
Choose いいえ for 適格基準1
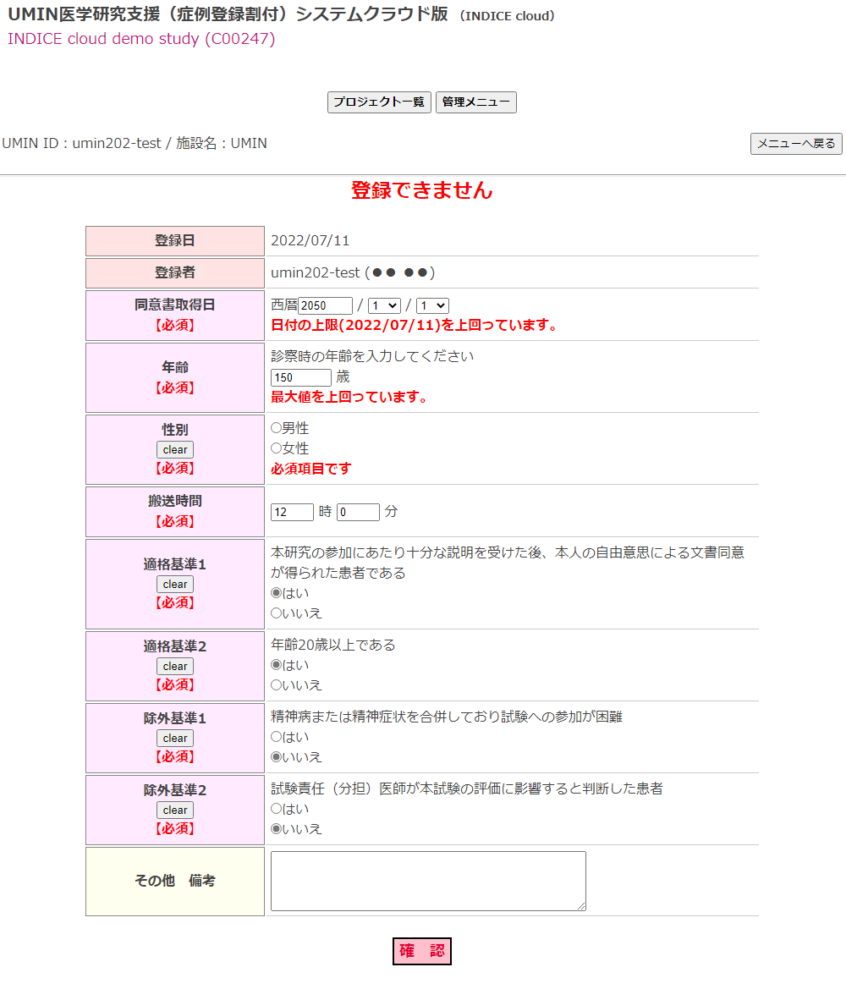click(x=276, y=613)
